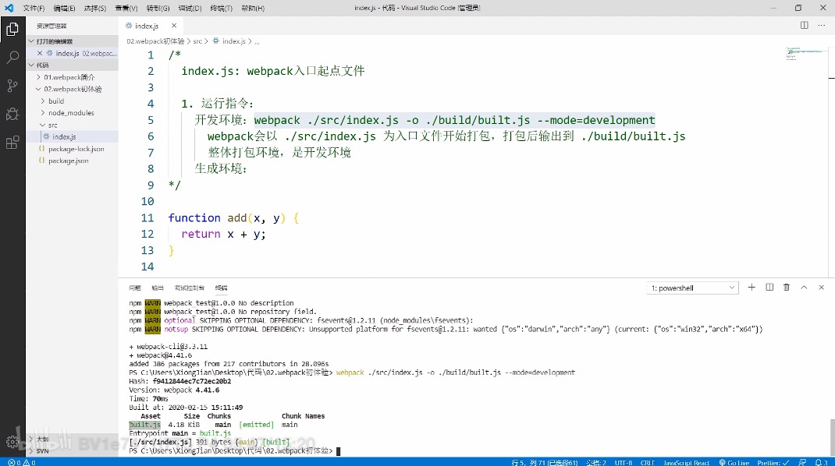Open the Manage gear menu
The image size is (835, 466).
pyautogui.click(x=12, y=442)
